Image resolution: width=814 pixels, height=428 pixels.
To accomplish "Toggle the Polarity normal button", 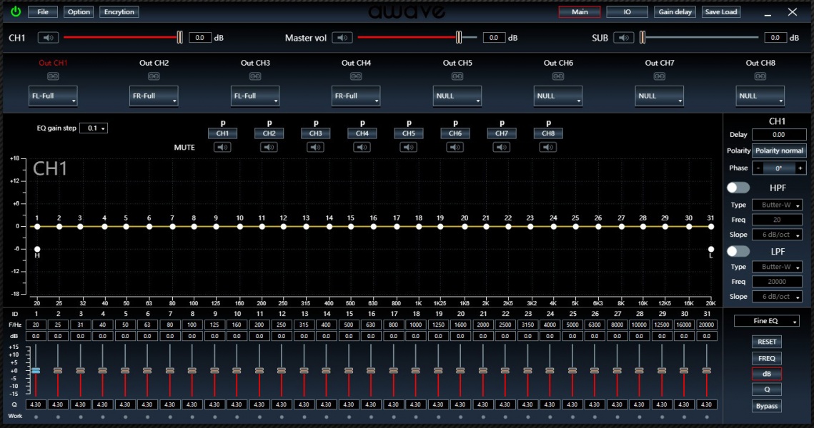I will [779, 151].
